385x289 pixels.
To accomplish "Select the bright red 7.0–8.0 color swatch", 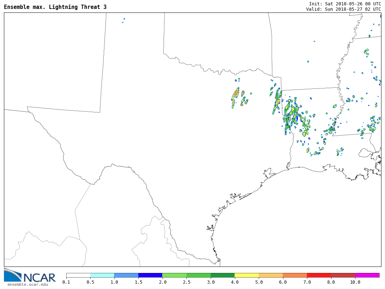I will (319, 275).
